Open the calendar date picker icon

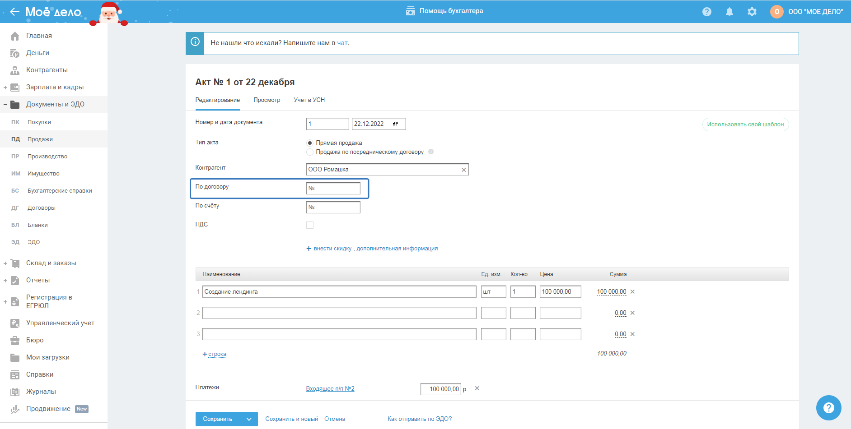click(395, 124)
